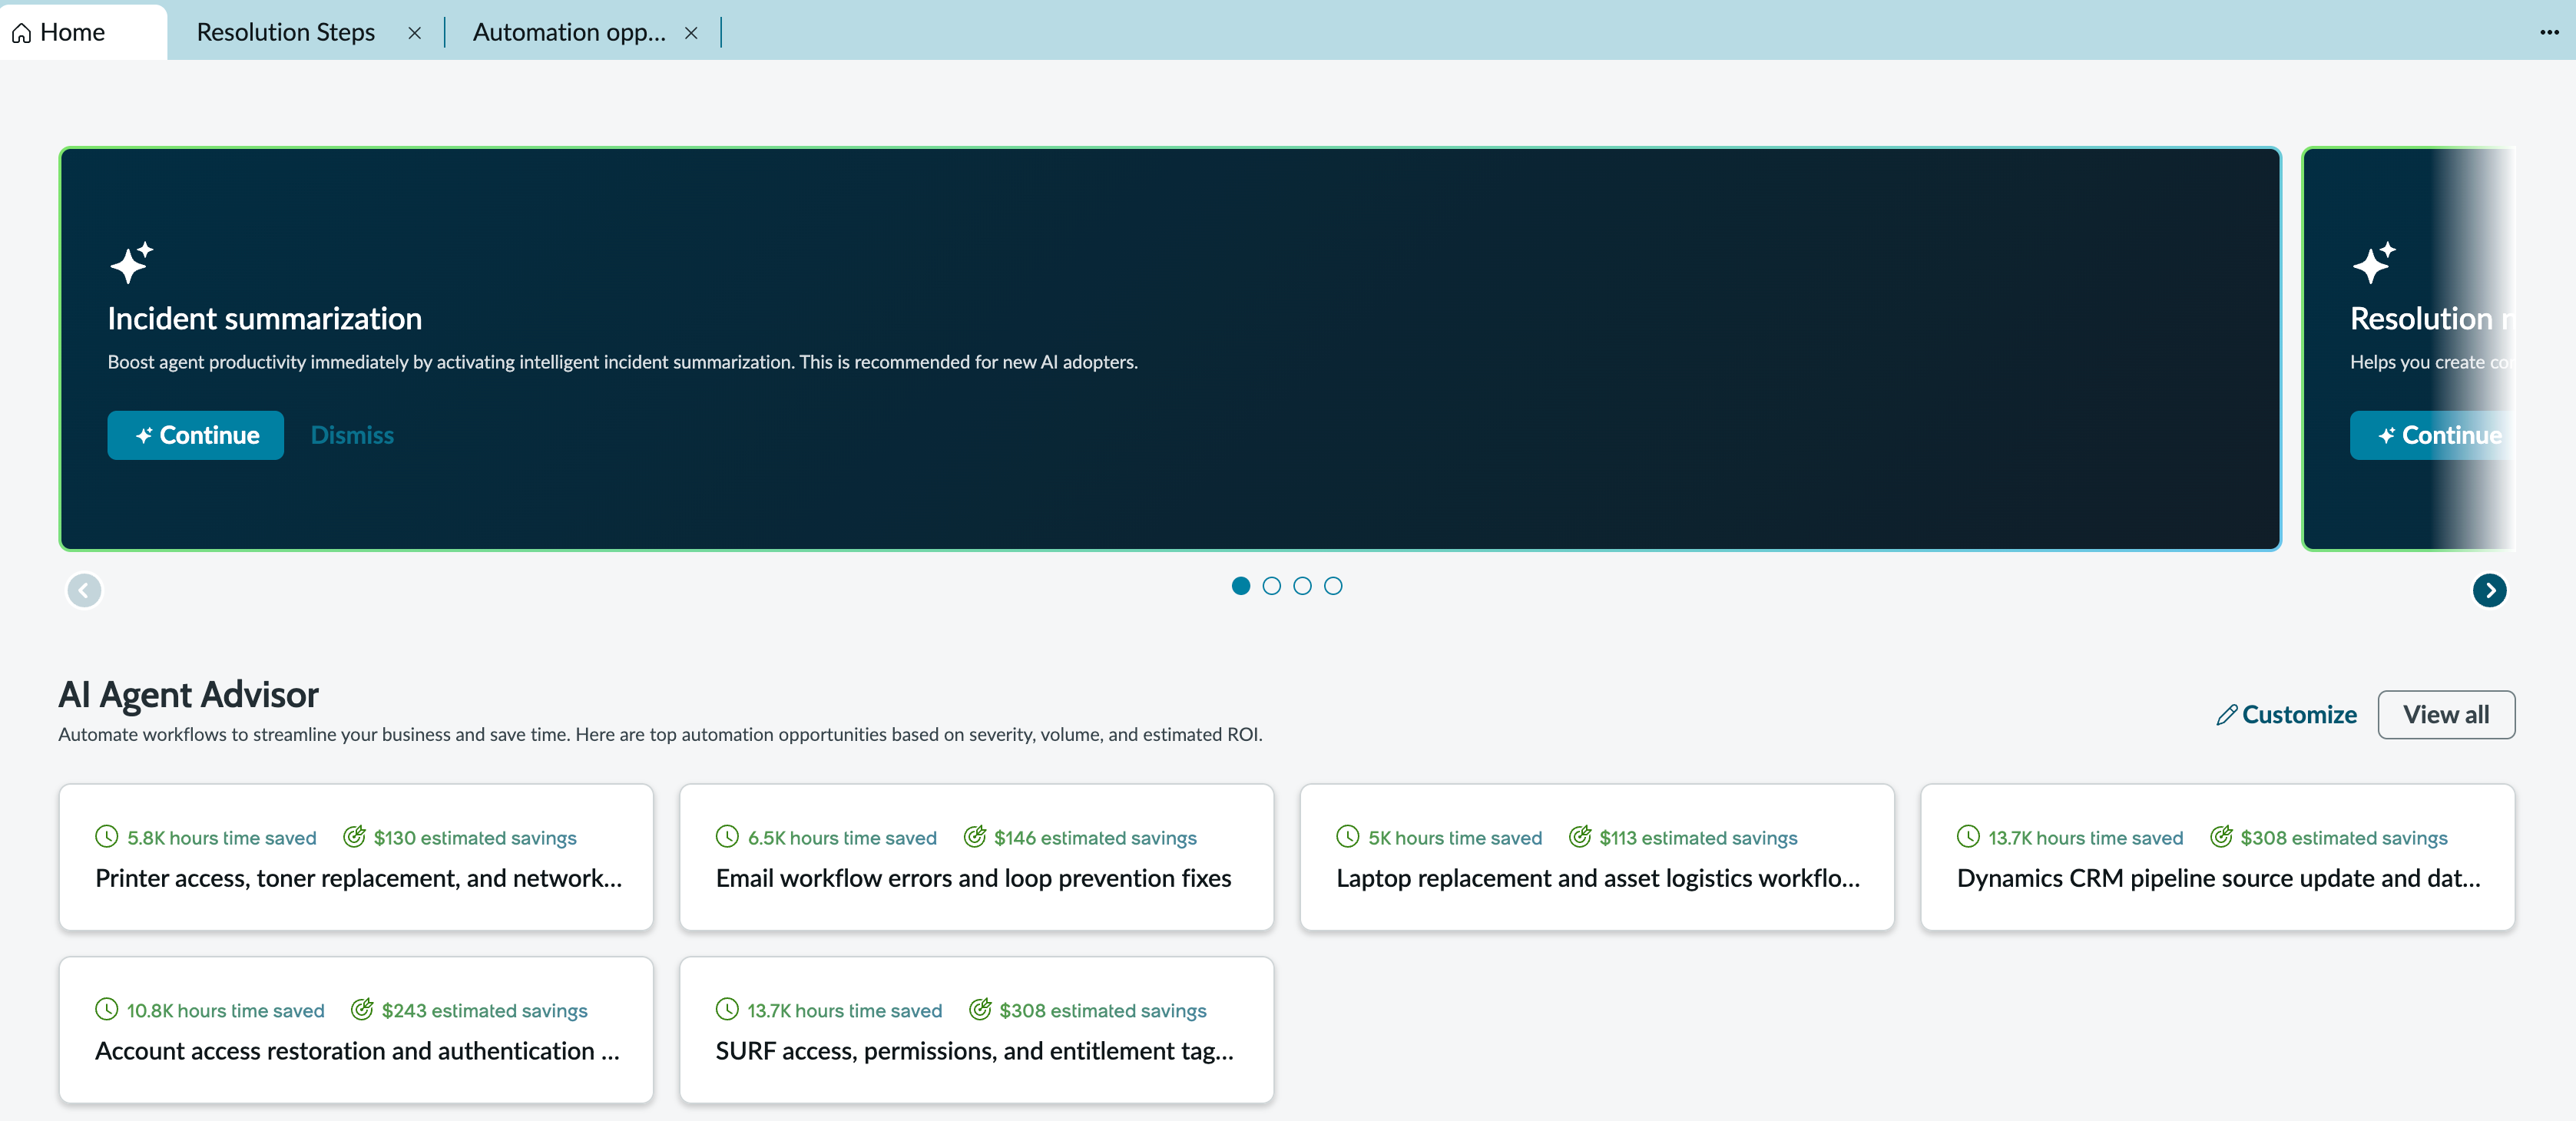Click the AI Agent Advisor heading
The width and height of the screenshot is (2576, 1121).
tap(188, 695)
